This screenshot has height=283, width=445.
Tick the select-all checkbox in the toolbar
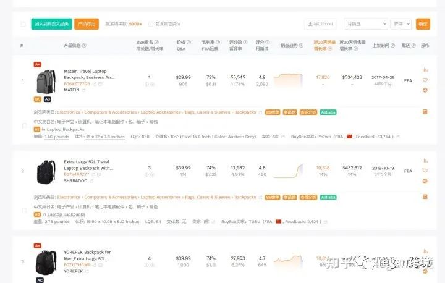point(23,24)
